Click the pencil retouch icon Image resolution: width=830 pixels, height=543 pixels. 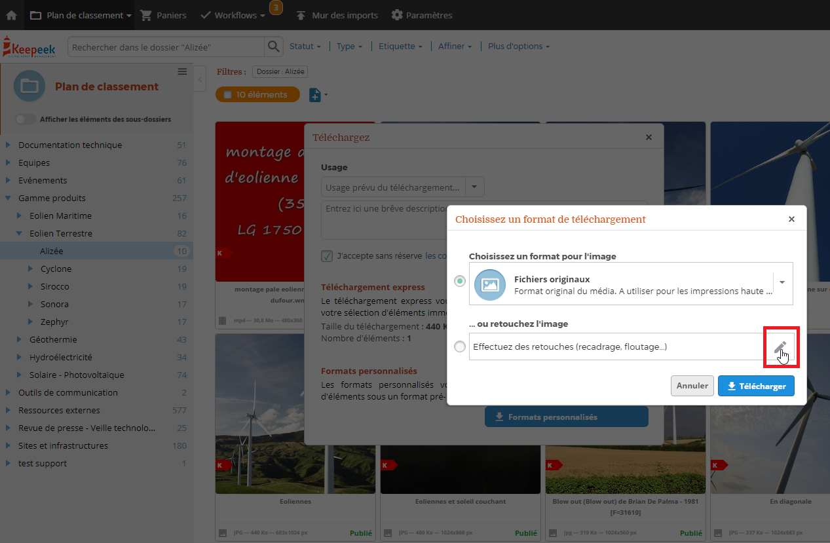(780, 347)
